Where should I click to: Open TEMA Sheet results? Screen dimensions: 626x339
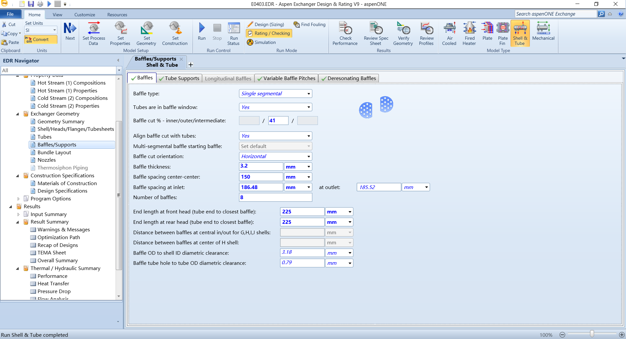(52, 253)
